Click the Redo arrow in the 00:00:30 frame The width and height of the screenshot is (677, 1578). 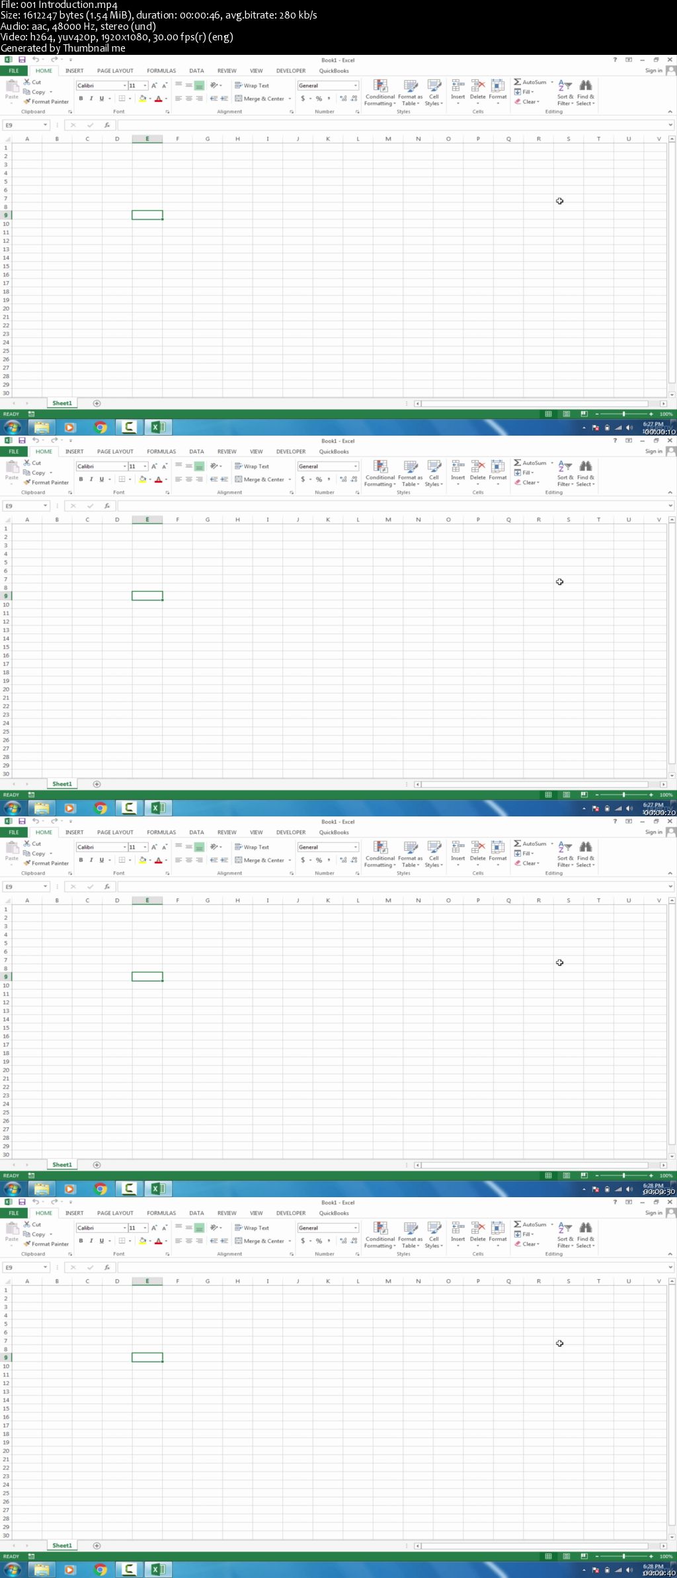[54, 821]
